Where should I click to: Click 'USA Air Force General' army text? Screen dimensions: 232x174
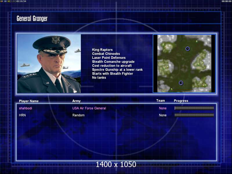[x=89, y=108]
